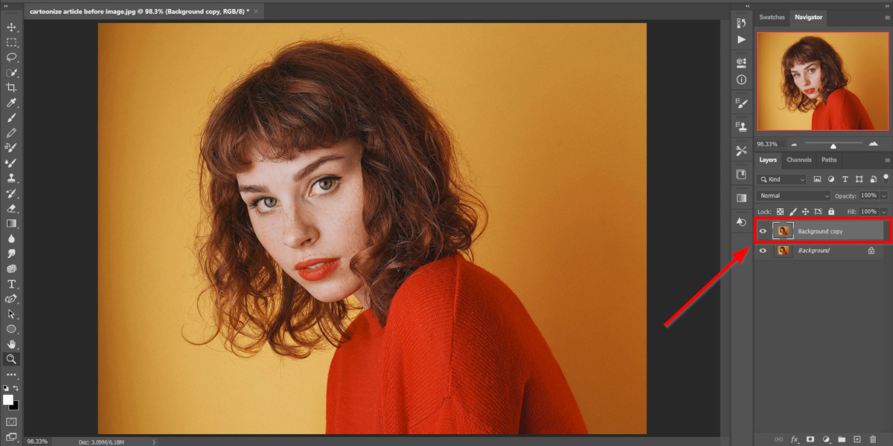The image size is (893, 446).
Task: Delete the layer using trash icon
Action: coord(874,439)
